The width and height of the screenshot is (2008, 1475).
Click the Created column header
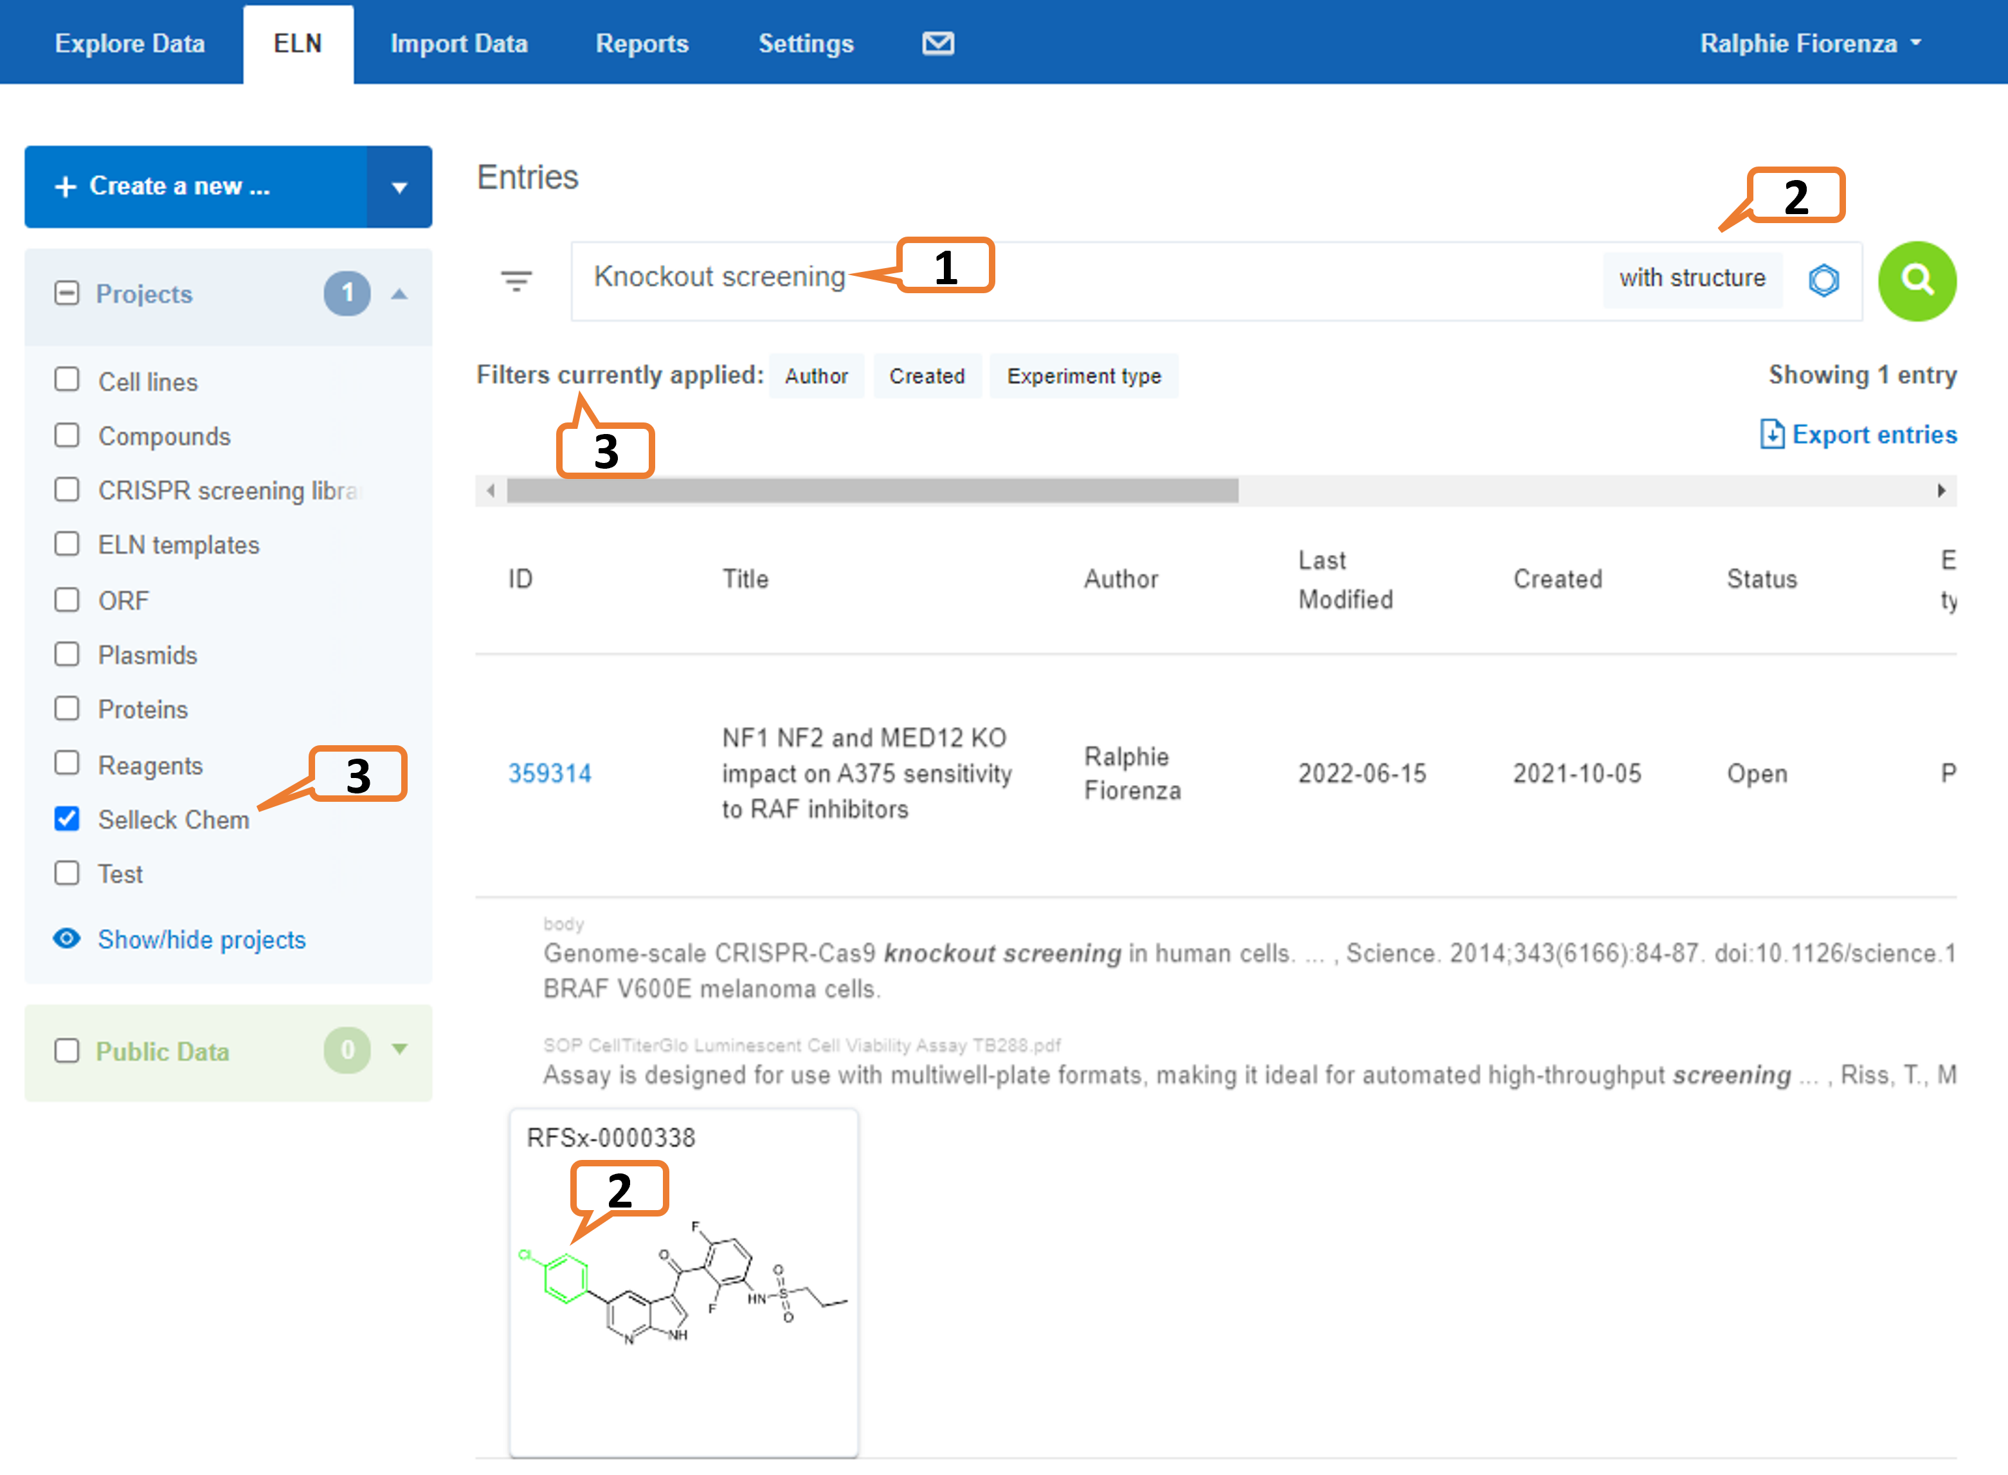(x=1557, y=579)
